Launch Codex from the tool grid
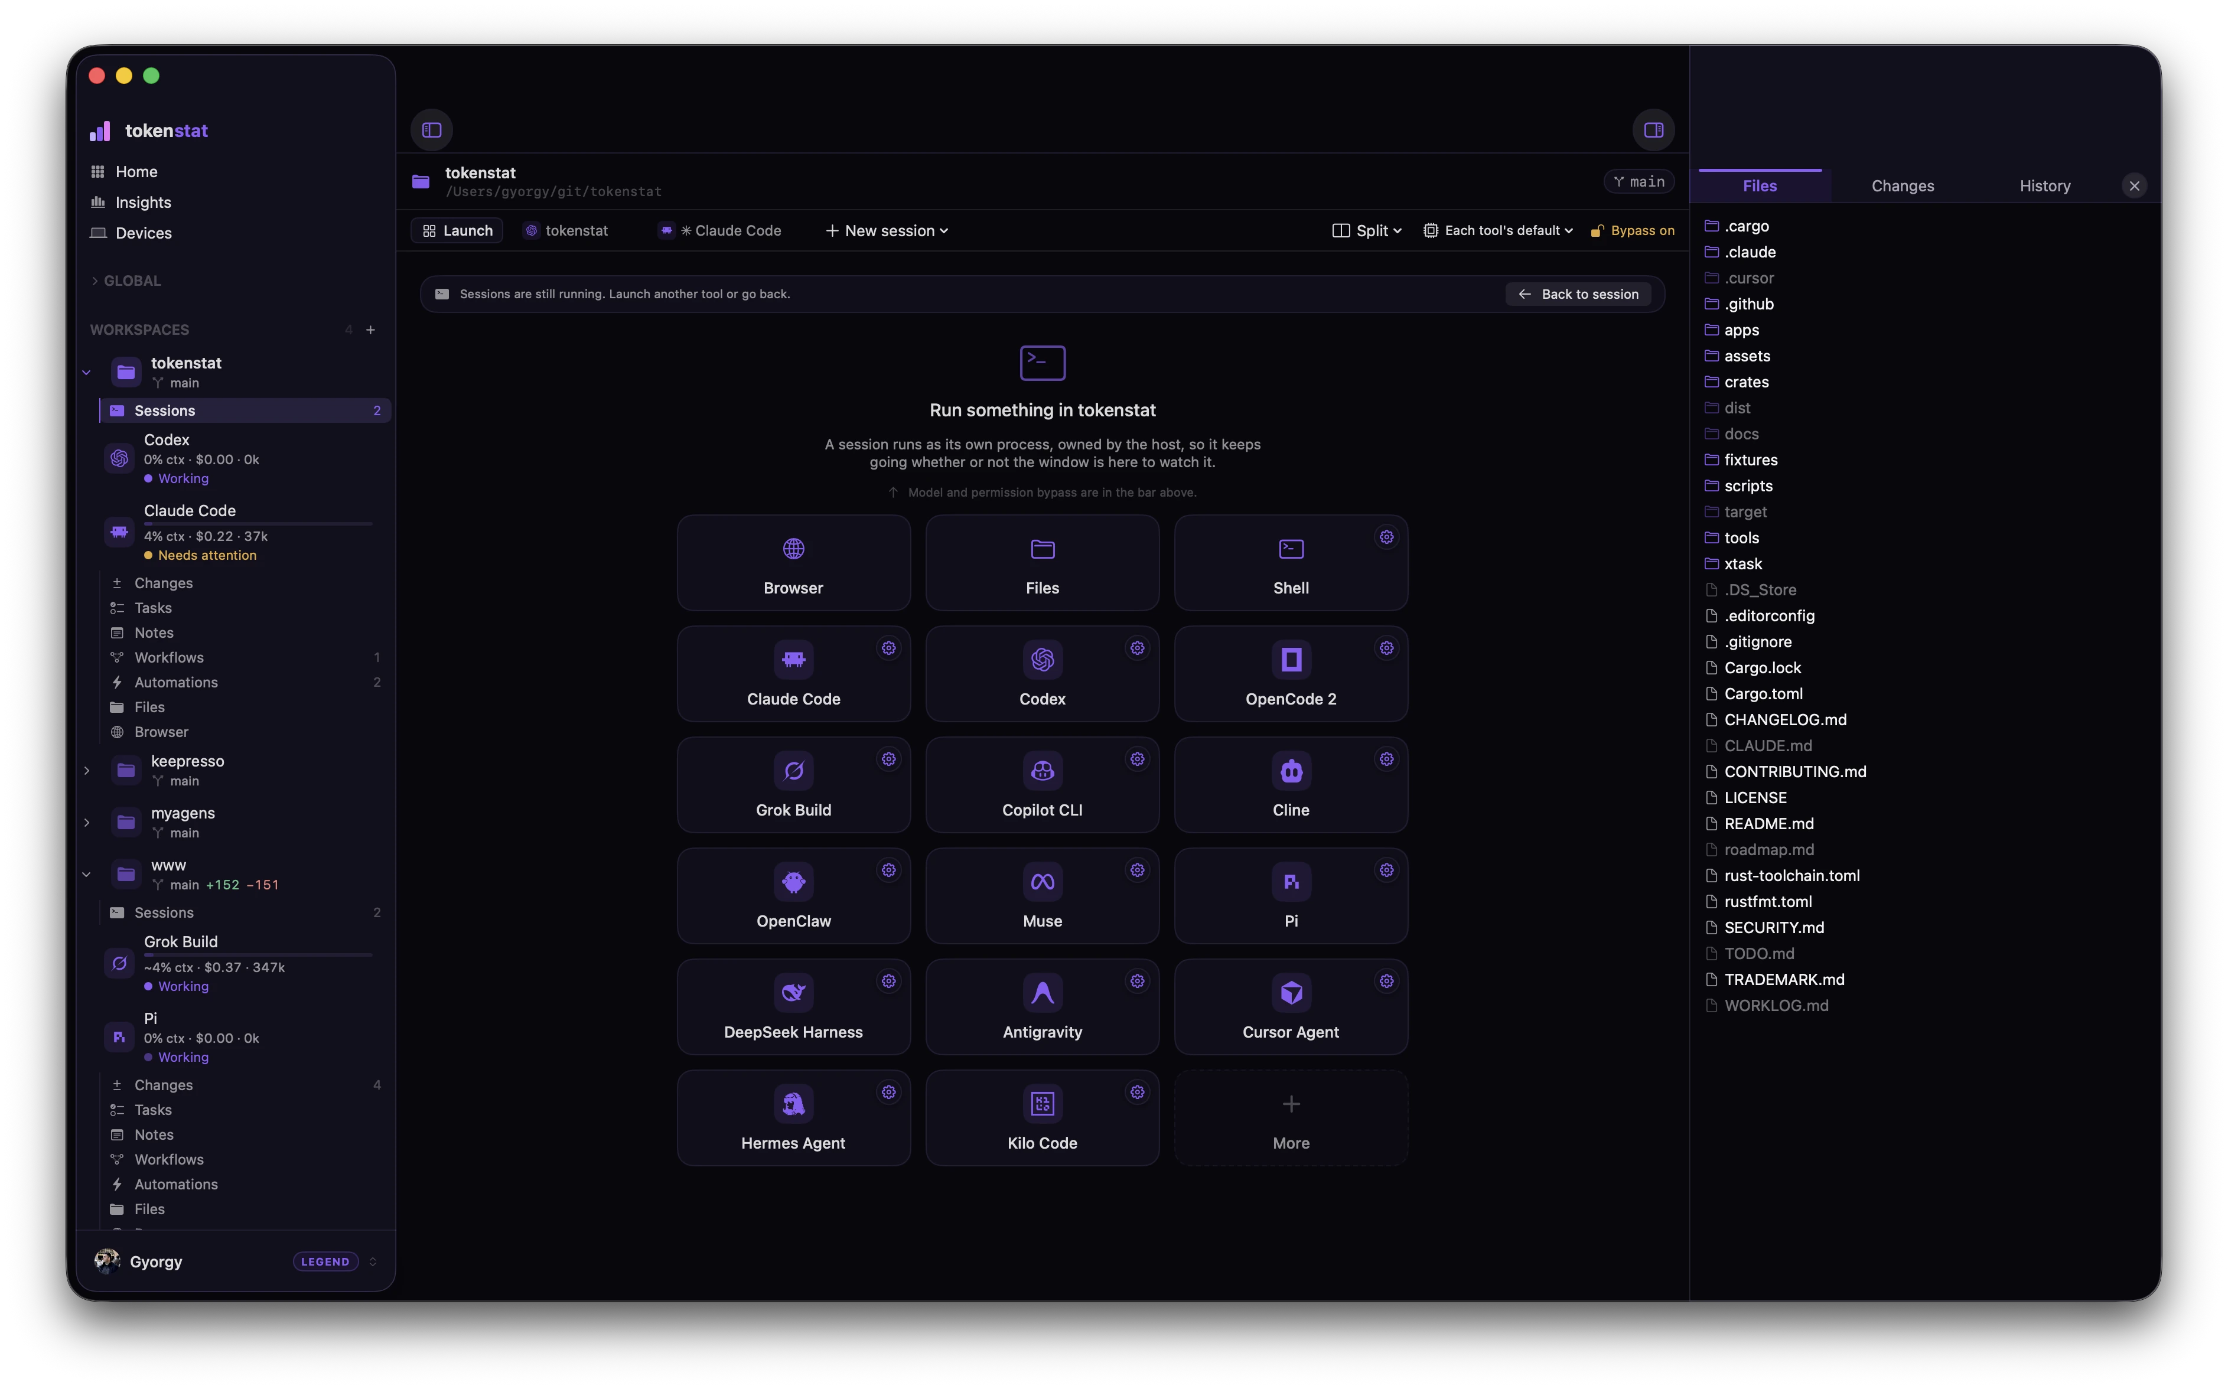 click(1042, 673)
